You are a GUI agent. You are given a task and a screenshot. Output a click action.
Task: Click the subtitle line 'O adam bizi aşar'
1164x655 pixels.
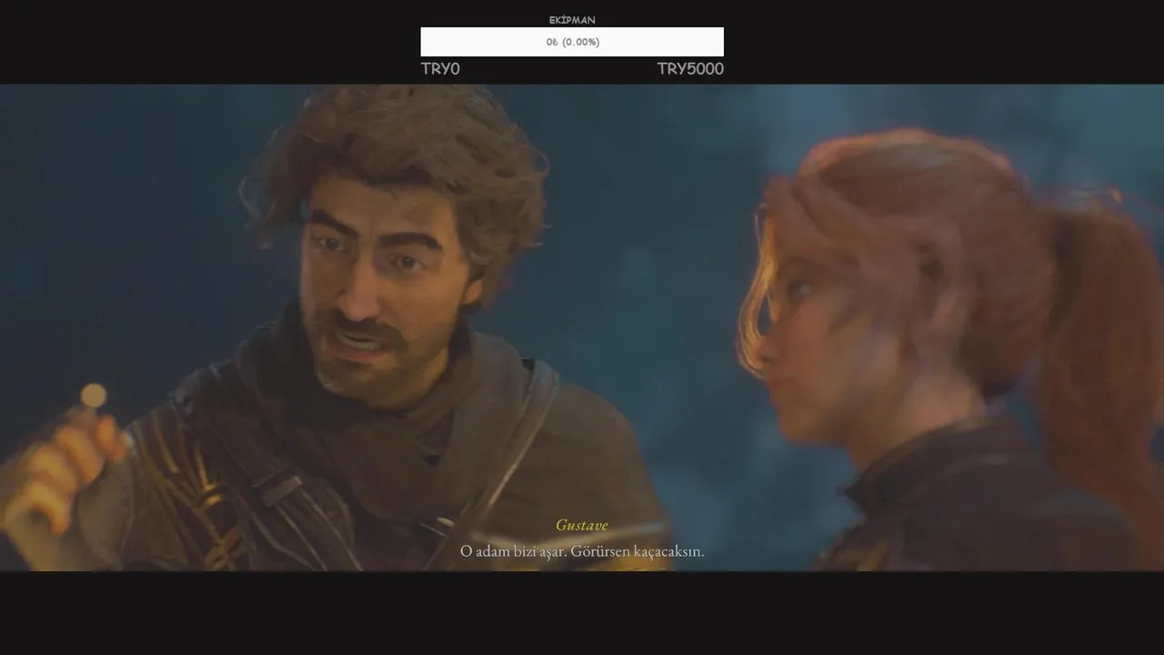(x=582, y=551)
